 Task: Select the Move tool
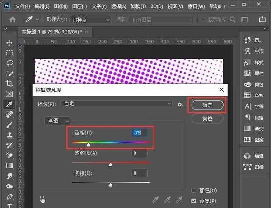click(x=9, y=42)
